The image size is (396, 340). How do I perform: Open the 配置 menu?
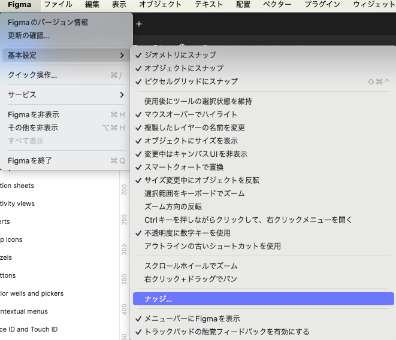tap(243, 5)
